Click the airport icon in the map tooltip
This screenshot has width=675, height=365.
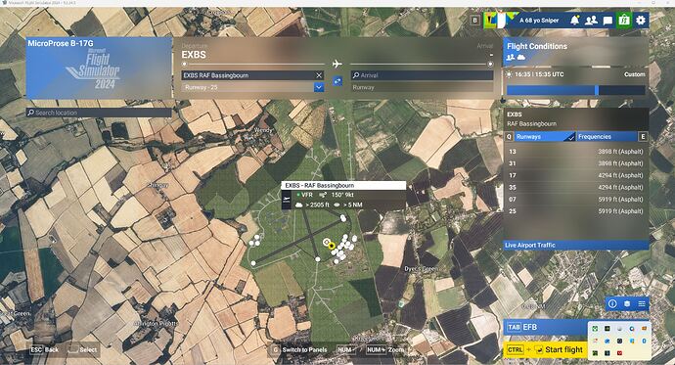point(287,200)
